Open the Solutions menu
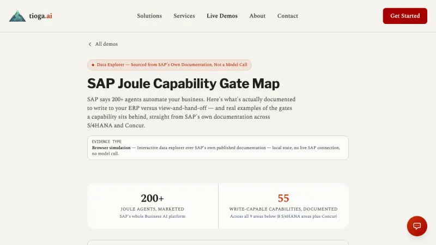 coord(149,16)
